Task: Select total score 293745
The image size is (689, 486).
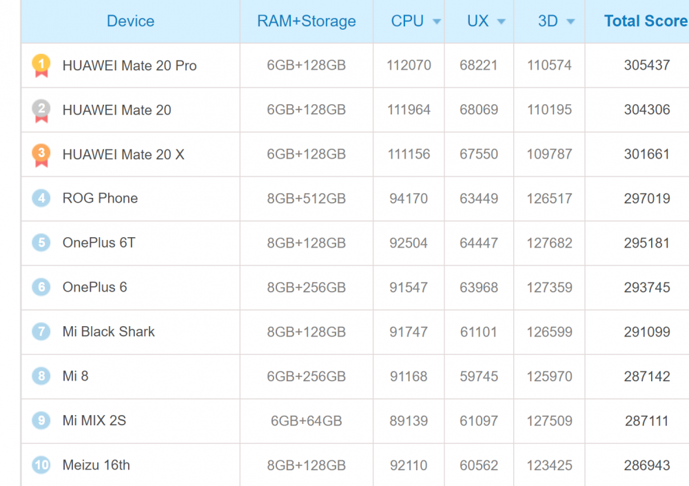Action: click(x=647, y=287)
